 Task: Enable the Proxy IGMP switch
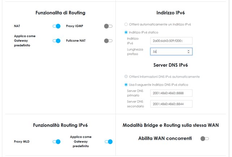point(108,26)
